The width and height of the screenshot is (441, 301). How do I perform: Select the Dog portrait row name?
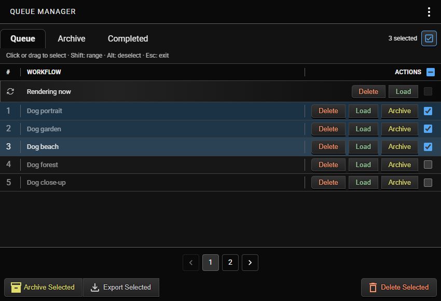coord(45,111)
